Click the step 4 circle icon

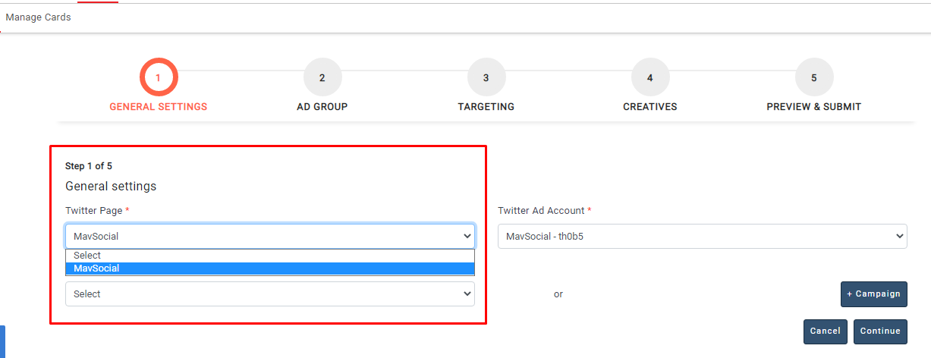tap(649, 77)
